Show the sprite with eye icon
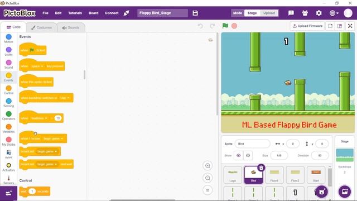Viewport: 357px width, 201px height. coord(238,155)
